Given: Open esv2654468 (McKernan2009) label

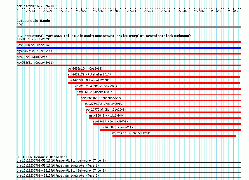Looking at the screenshot, I should (x=102, y=98).
